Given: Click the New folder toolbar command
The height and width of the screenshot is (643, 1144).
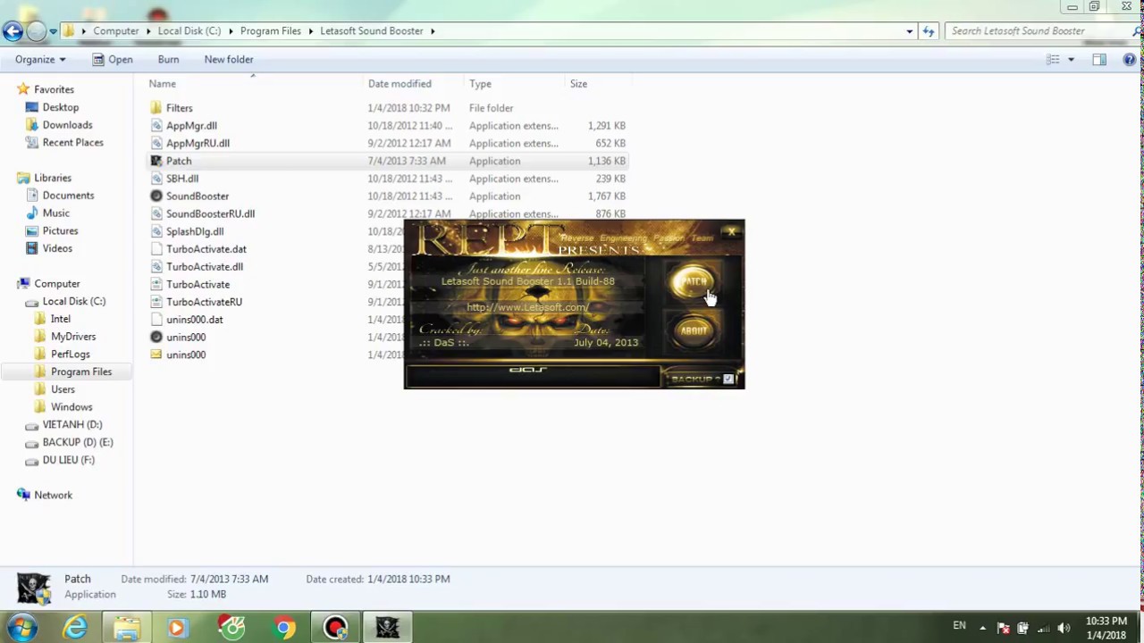Looking at the screenshot, I should pos(229,60).
